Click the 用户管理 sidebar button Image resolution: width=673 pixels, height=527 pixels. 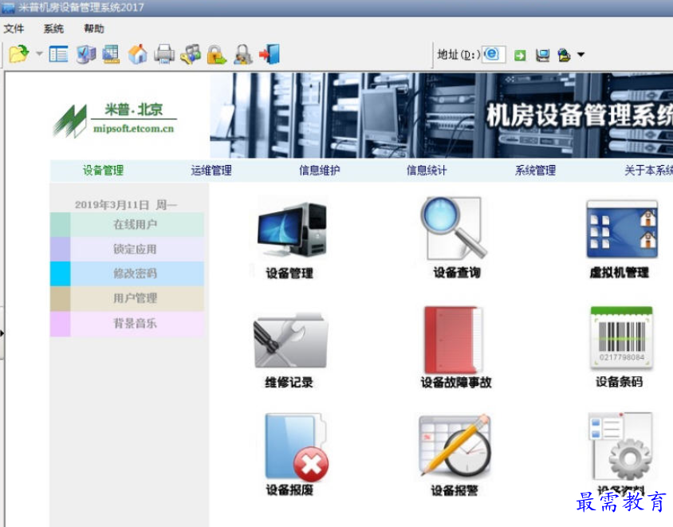tap(127, 298)
